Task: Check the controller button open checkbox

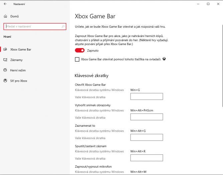Action: (x=77, y=59)
